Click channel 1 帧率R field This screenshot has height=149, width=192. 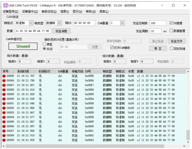tap(24, 61)
